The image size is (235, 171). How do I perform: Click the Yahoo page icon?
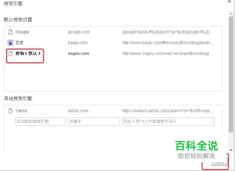10,111
